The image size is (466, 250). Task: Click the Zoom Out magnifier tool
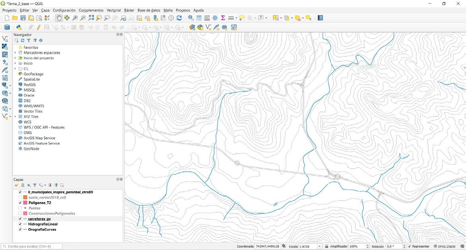pyautogui.click(x=83, y=18)
